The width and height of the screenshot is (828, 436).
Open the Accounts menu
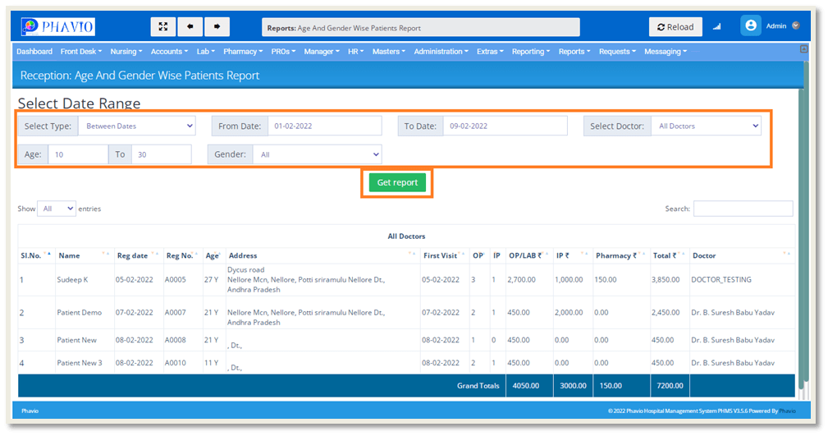point(170,51)
